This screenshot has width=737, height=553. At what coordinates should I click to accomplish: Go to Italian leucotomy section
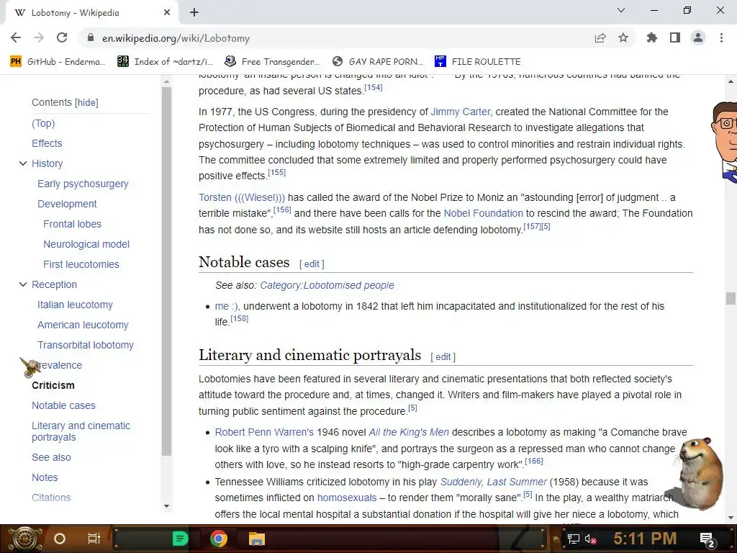[x=75, y=305]
